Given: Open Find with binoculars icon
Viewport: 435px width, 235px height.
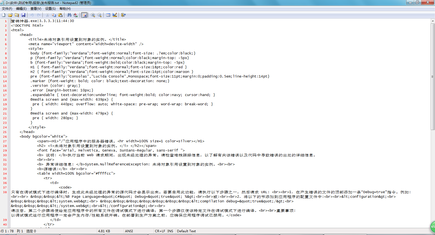Looking at the screenshot, I should pos(69,15).
